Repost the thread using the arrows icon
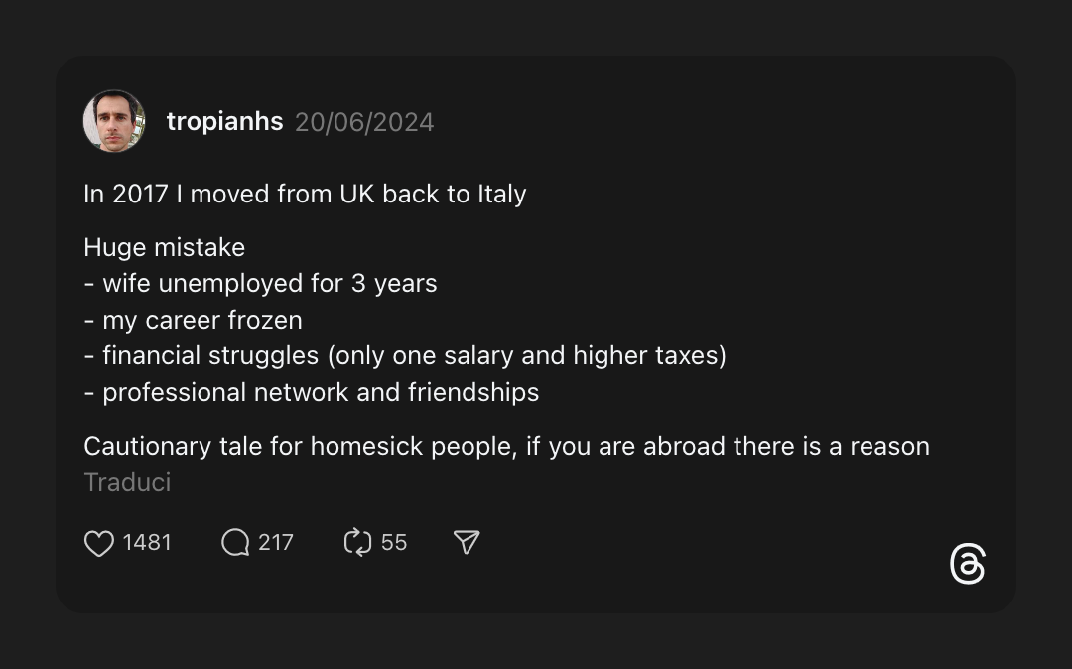This screenshot has width=1072, height=669. click(357, 543)
